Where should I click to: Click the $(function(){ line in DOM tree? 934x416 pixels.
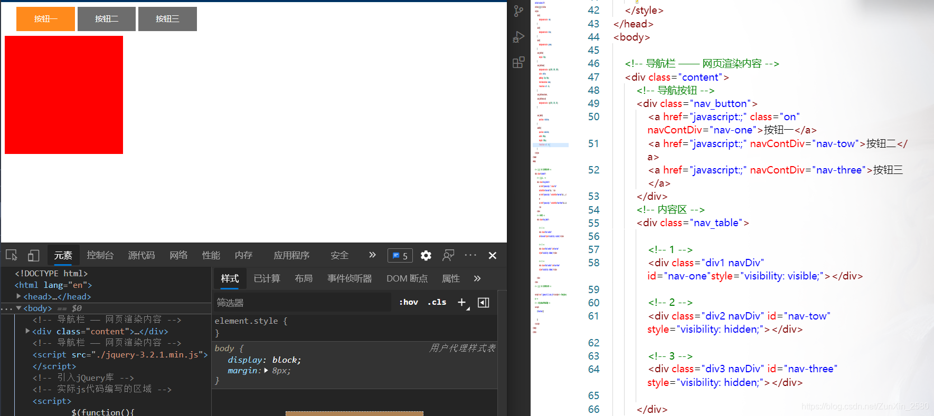[103, 412]
